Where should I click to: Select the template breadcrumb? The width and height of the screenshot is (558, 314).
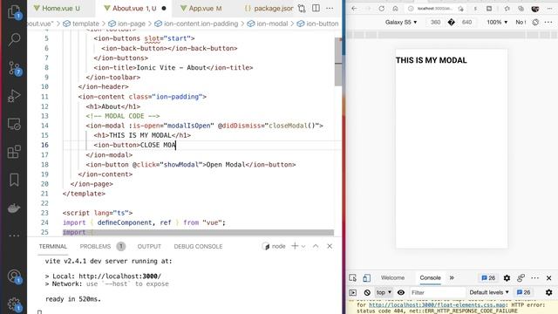81,24
